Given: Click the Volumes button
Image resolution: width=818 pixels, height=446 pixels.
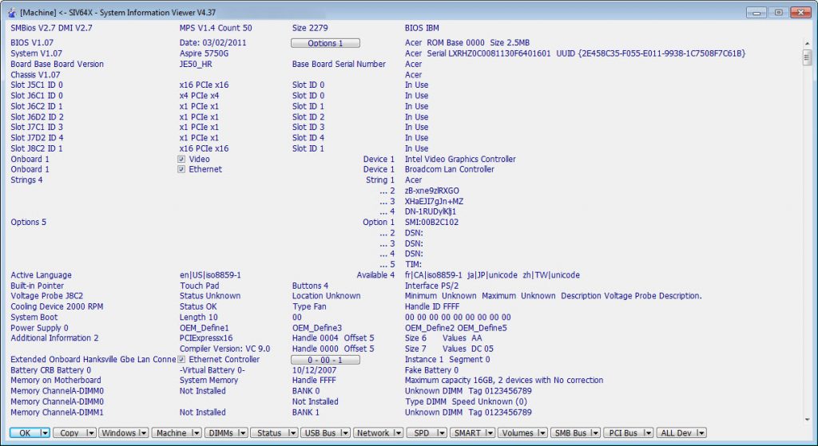Looking at the screenshot, I should (x=518, y=433).
